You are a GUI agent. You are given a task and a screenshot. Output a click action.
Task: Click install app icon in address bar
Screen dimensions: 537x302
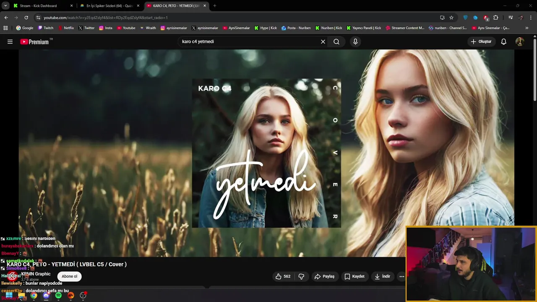[x=442, y=18]
